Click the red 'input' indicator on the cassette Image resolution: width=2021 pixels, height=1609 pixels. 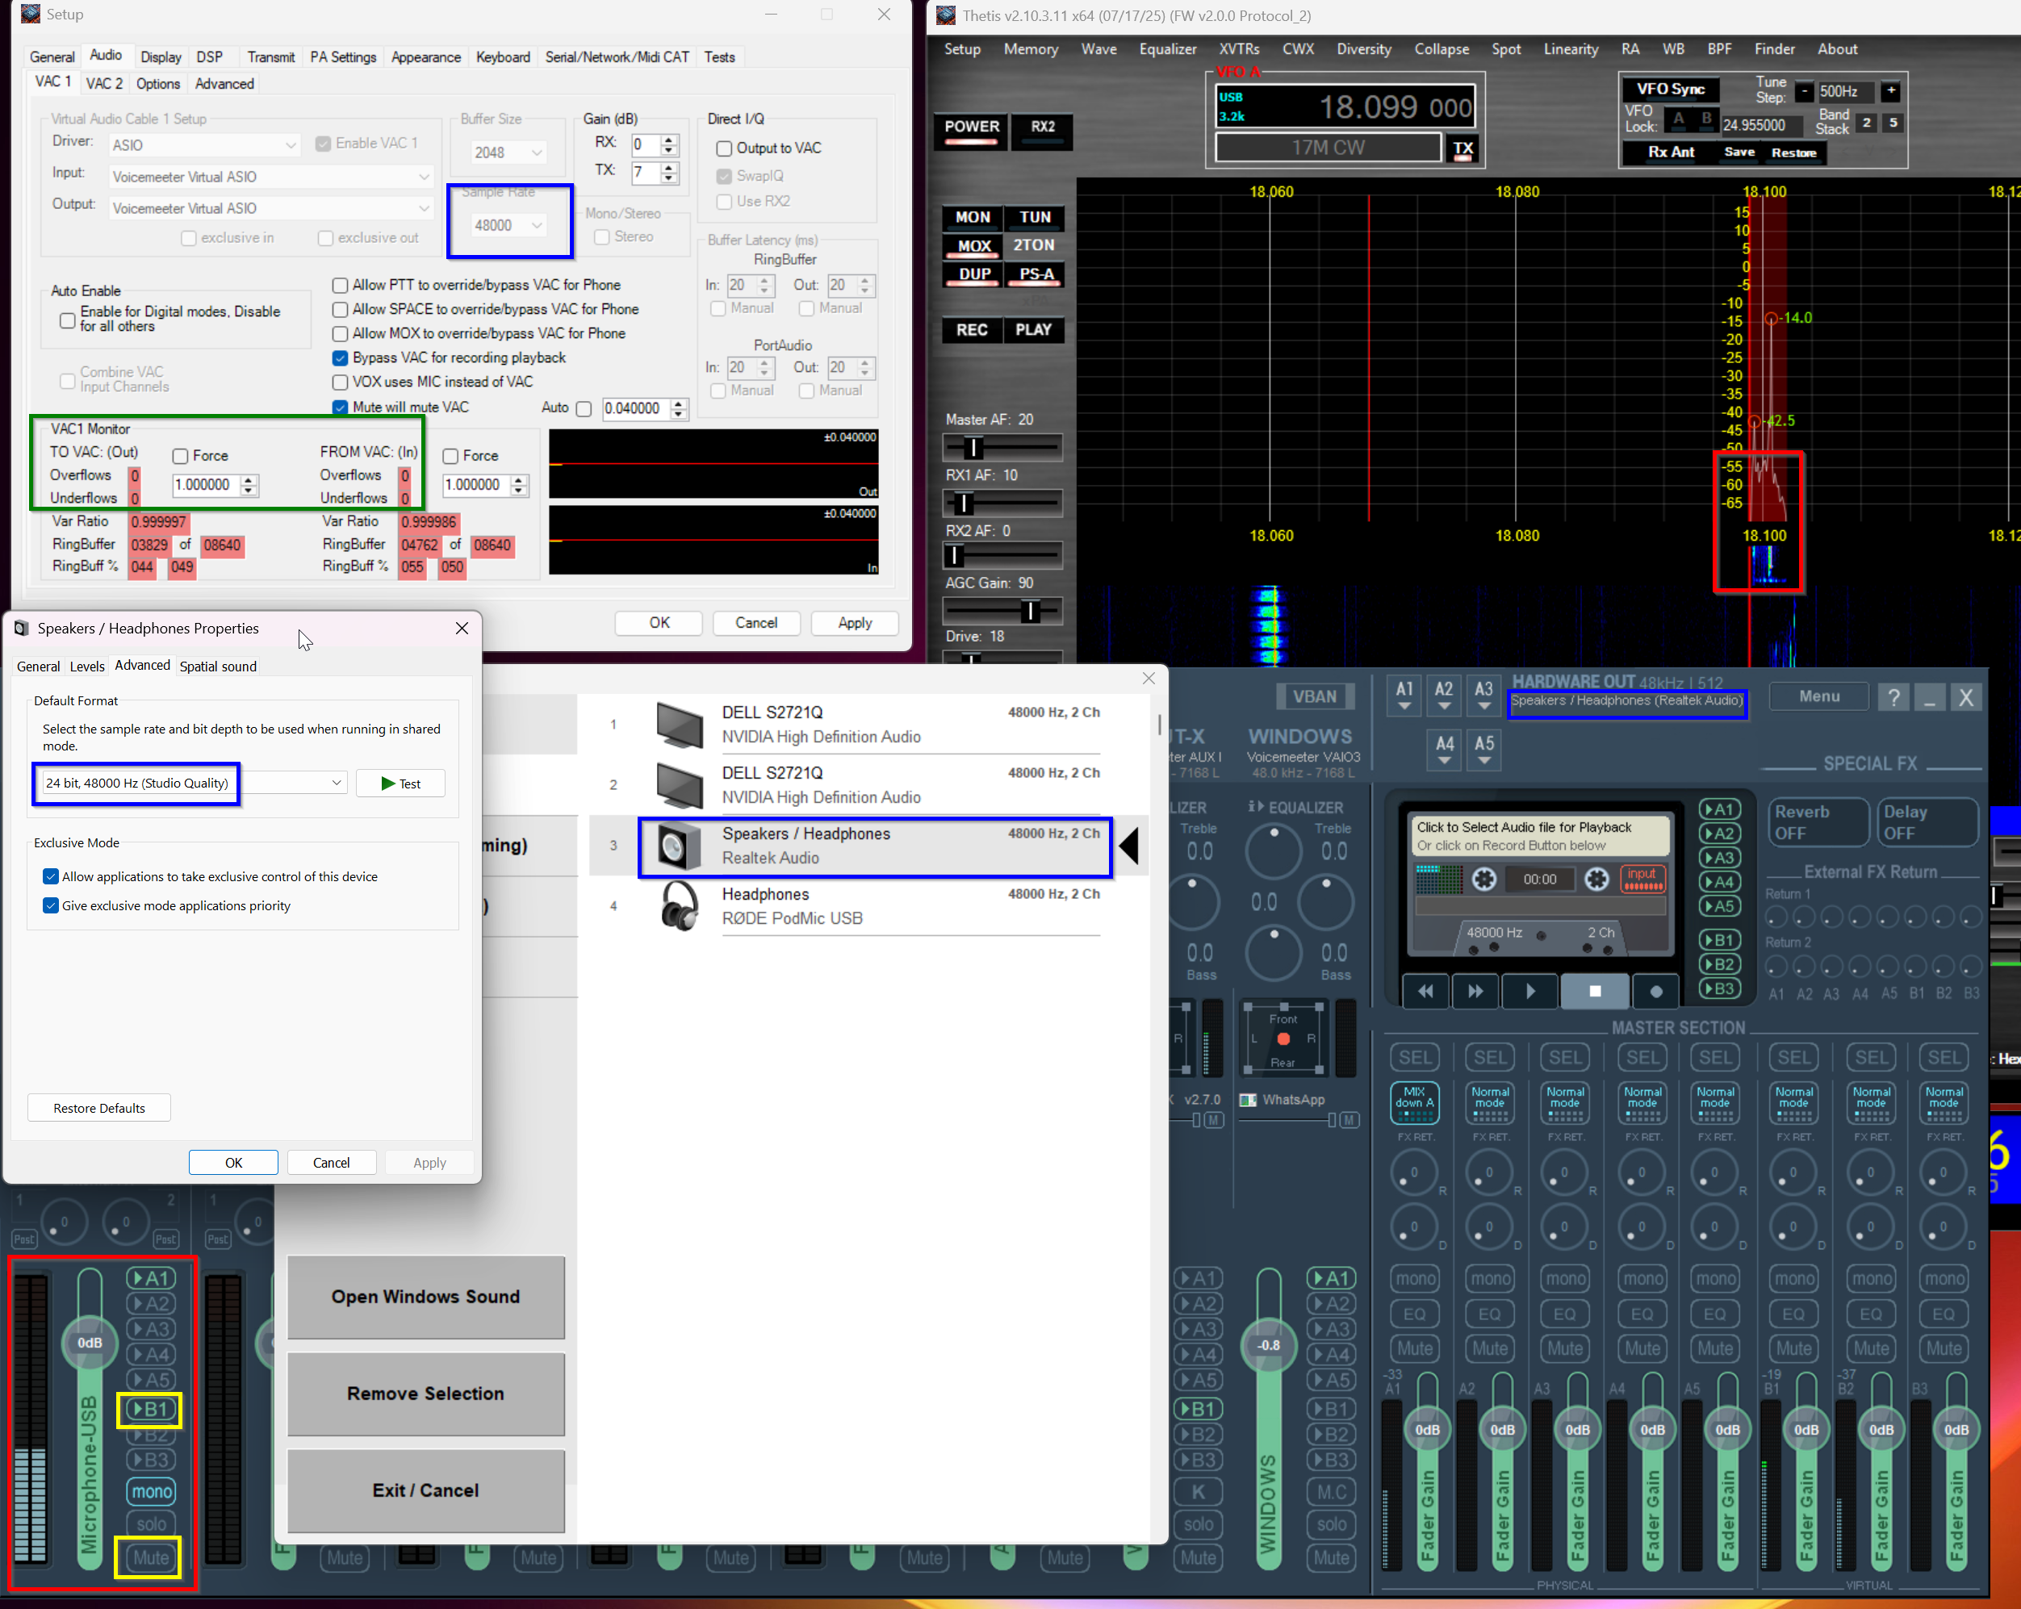click(1642, 878)
